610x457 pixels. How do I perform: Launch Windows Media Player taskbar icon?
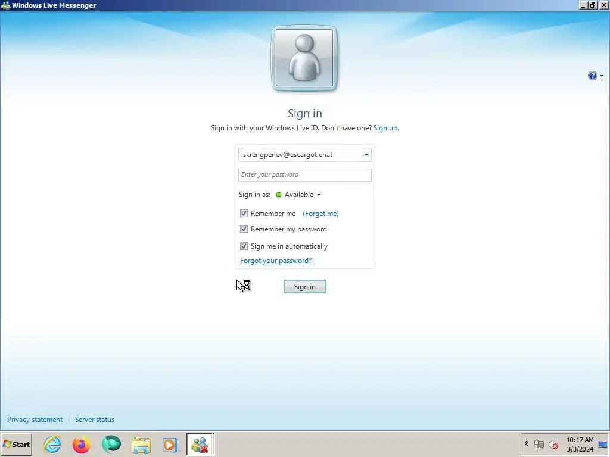click(x=170, y=445)
